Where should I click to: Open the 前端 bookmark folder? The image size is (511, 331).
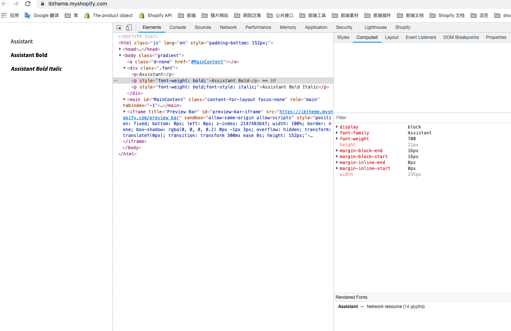(x=187, y=16)
